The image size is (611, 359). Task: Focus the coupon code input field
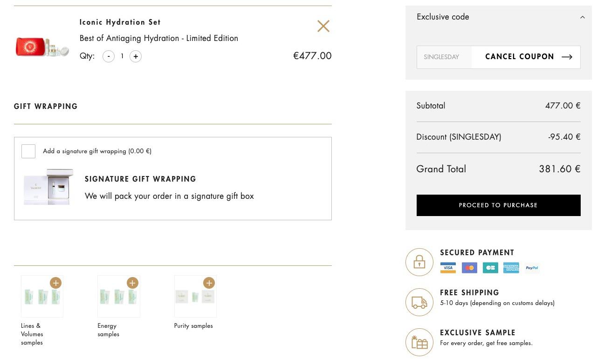coord(444,57)
